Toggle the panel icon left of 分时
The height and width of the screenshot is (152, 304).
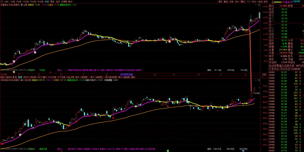(x=2, y=2)
